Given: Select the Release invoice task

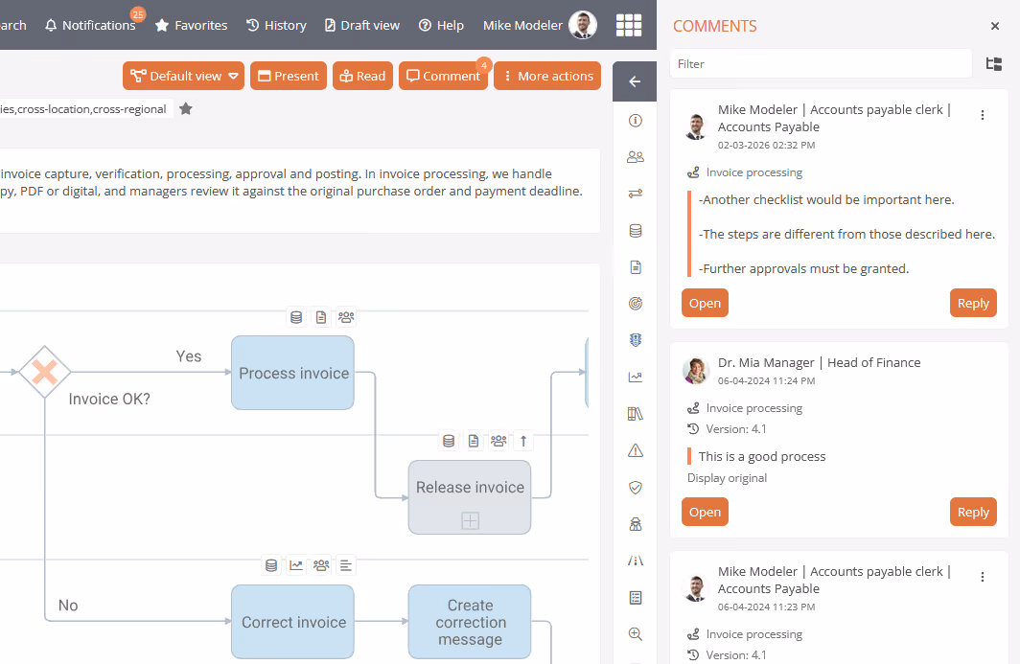Looking at the screenshot, I should click(470, 497).
